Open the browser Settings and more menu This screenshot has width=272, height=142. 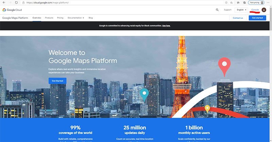pos(268,3)
